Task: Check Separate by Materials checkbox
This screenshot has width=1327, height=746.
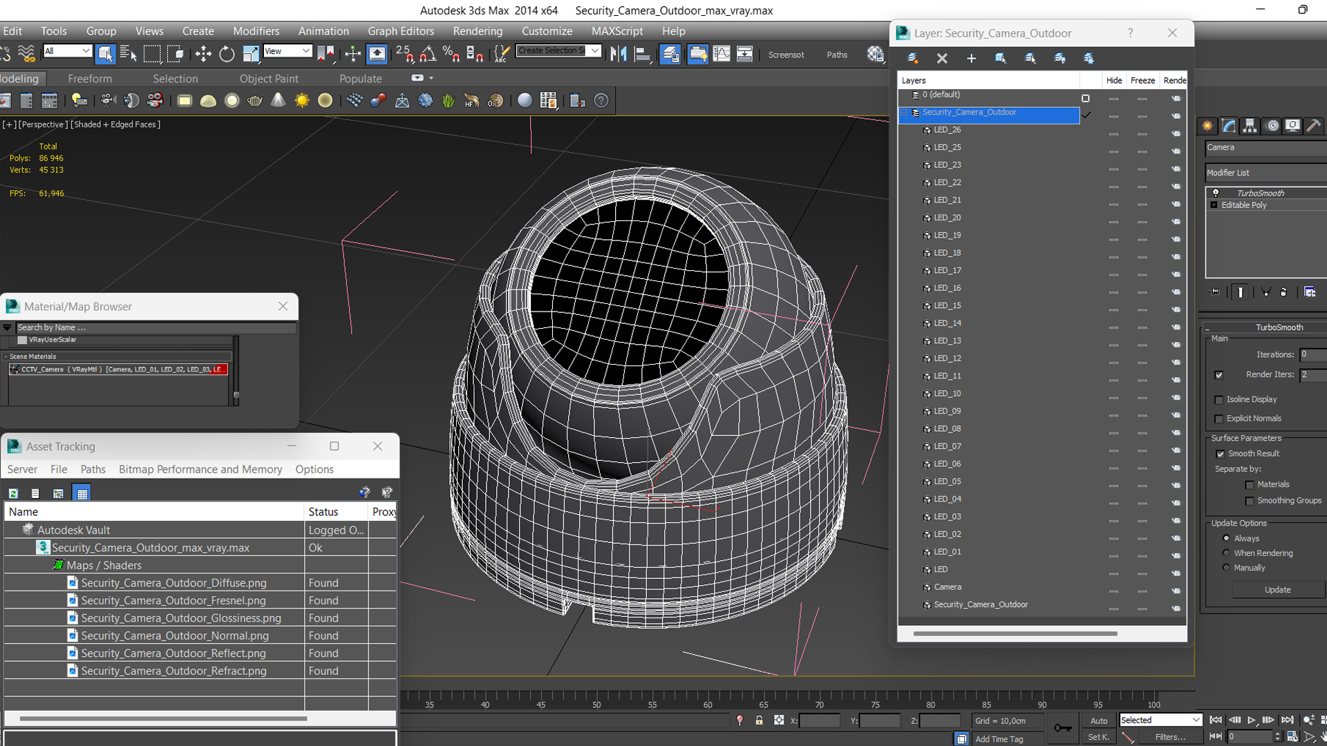Action: point(1250,485)
